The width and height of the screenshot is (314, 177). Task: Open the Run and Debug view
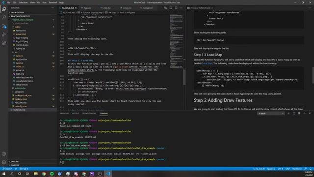click(x=4, y=34)
